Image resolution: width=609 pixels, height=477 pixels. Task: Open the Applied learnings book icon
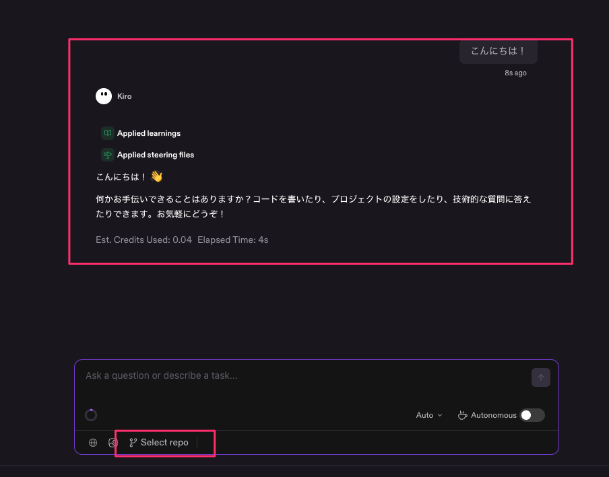(x=108, y=133)
